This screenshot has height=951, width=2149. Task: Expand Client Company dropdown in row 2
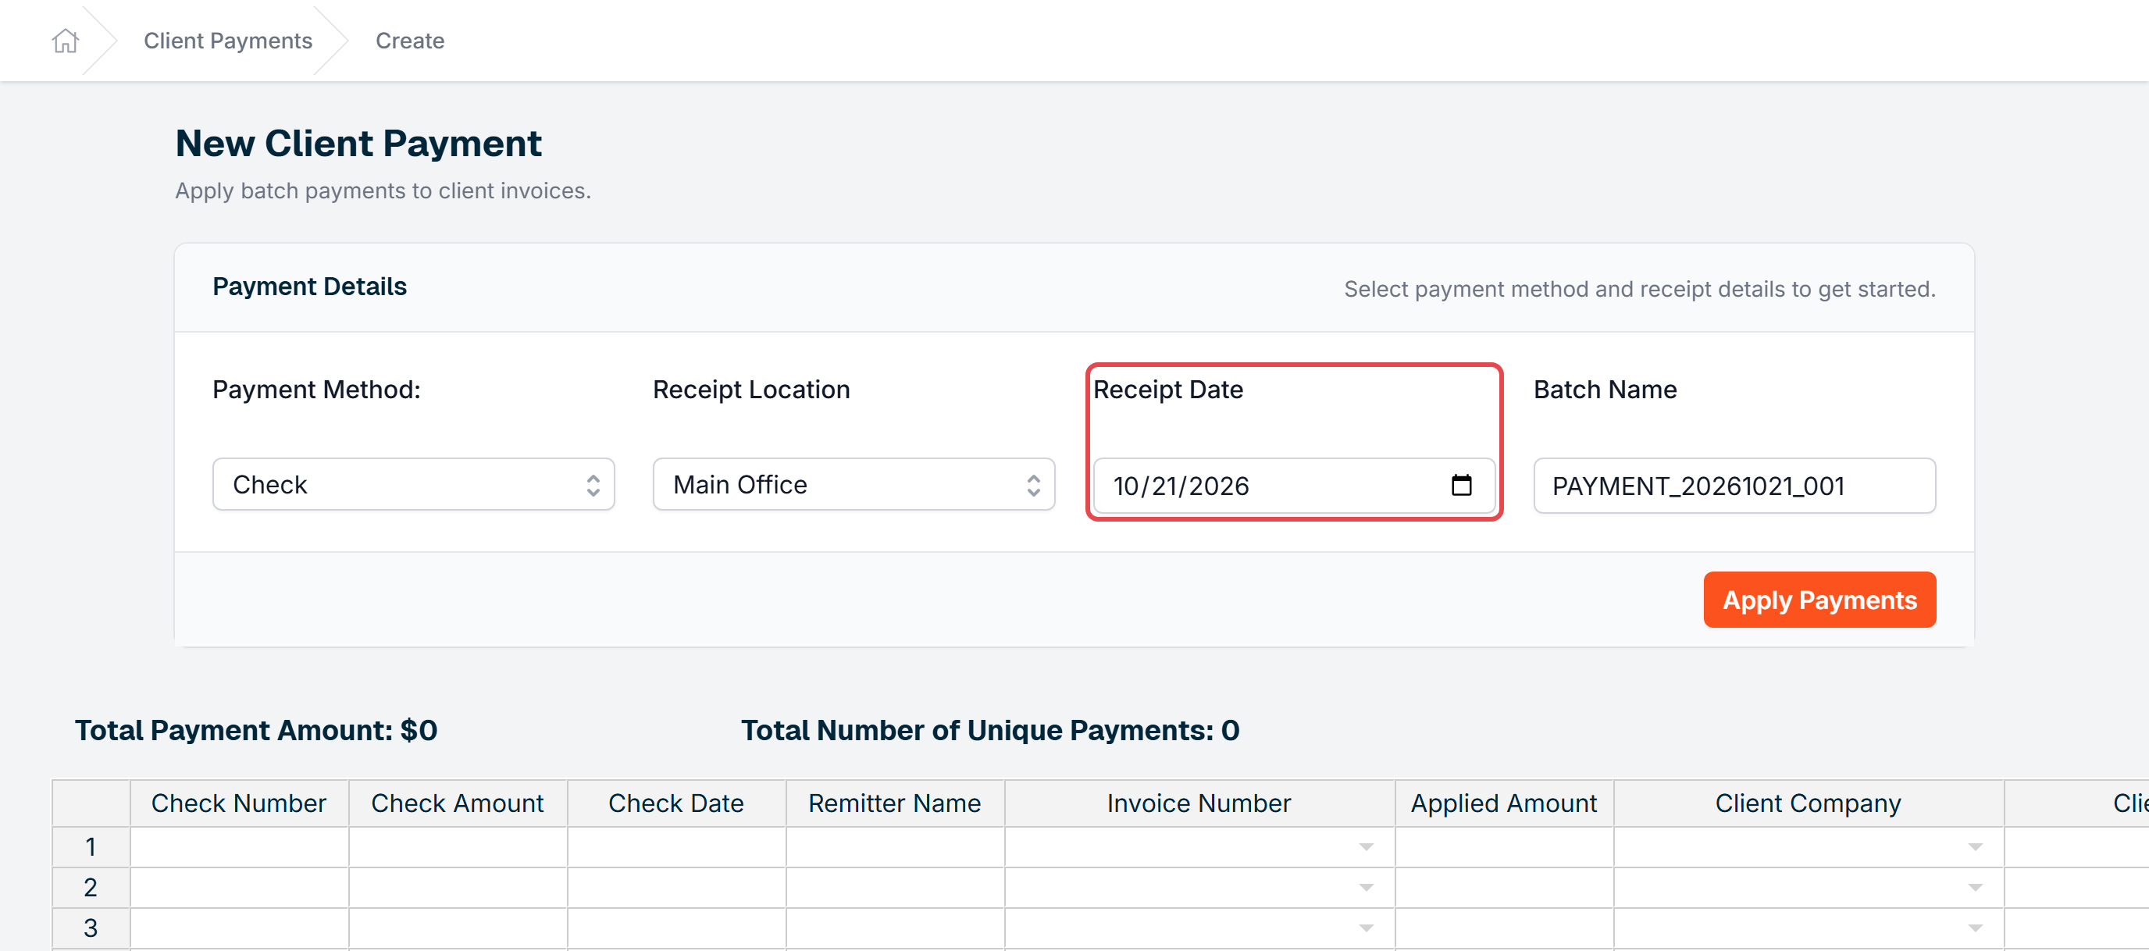click(1975, 888)
